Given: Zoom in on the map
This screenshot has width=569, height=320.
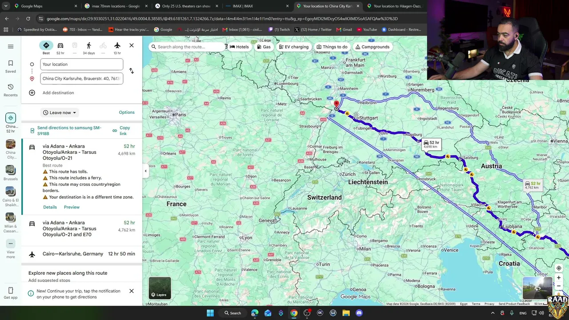Looking at the screenshot, I should 559,278.
